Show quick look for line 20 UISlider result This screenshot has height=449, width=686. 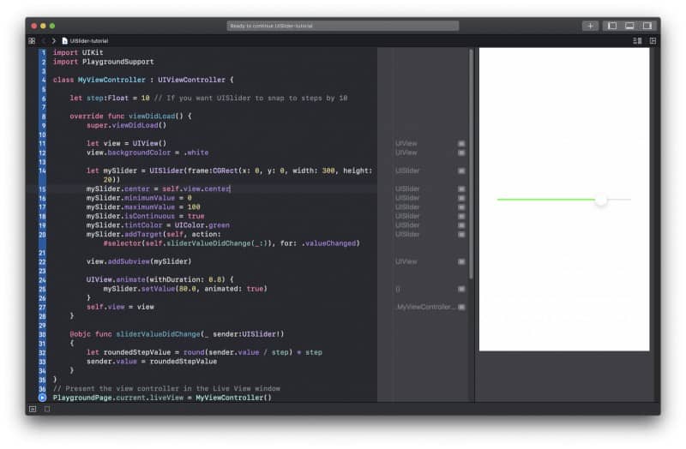(461, 234)
